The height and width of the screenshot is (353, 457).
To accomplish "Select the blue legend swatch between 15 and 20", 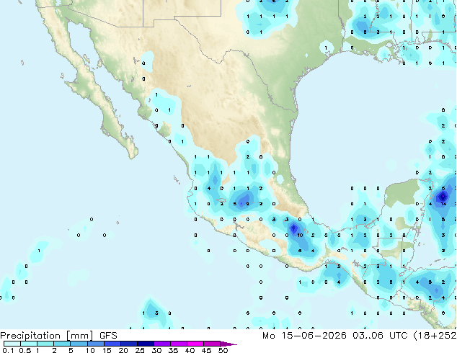I will [112, 344].
